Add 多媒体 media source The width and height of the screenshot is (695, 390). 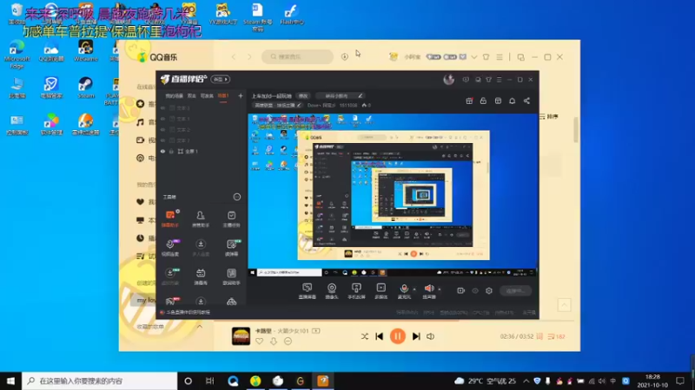click(381, 291)
